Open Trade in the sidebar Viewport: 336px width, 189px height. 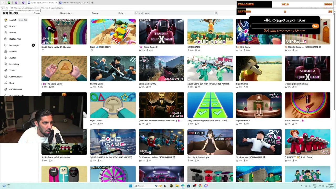click(x=12, y=70)
